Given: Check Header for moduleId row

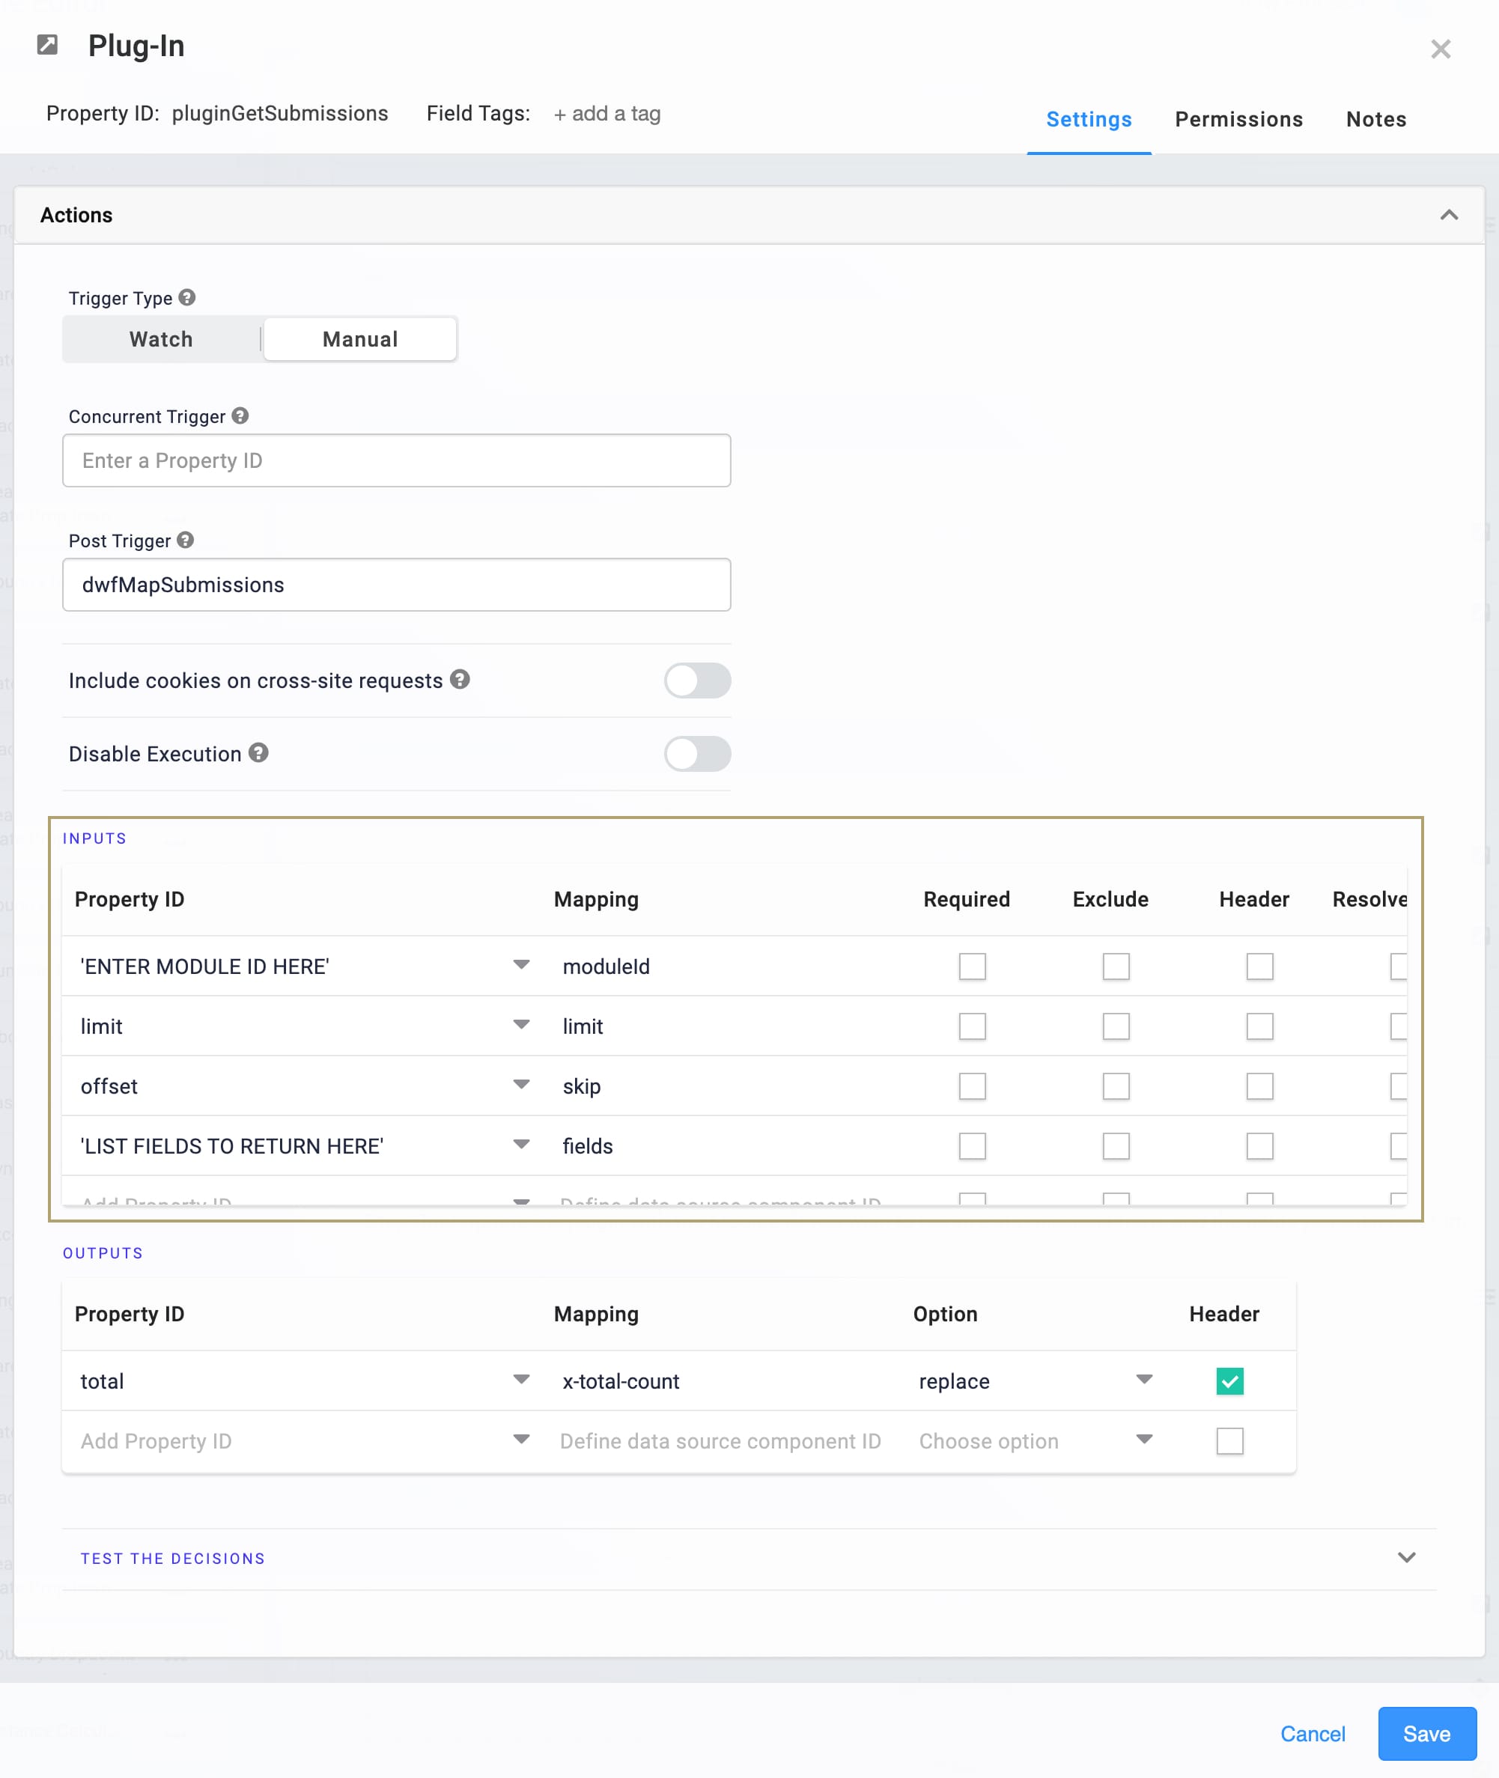Looking at the screenshot, I should (1259, 966).
